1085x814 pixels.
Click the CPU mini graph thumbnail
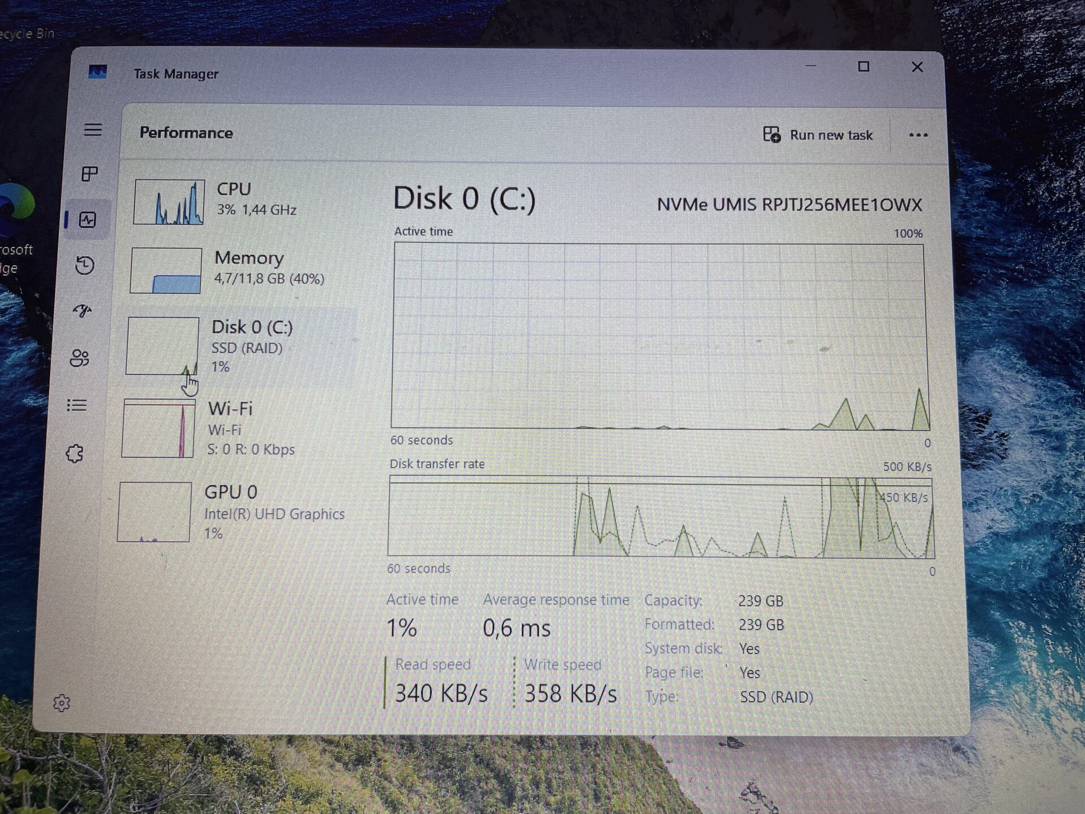click(169, 202)
